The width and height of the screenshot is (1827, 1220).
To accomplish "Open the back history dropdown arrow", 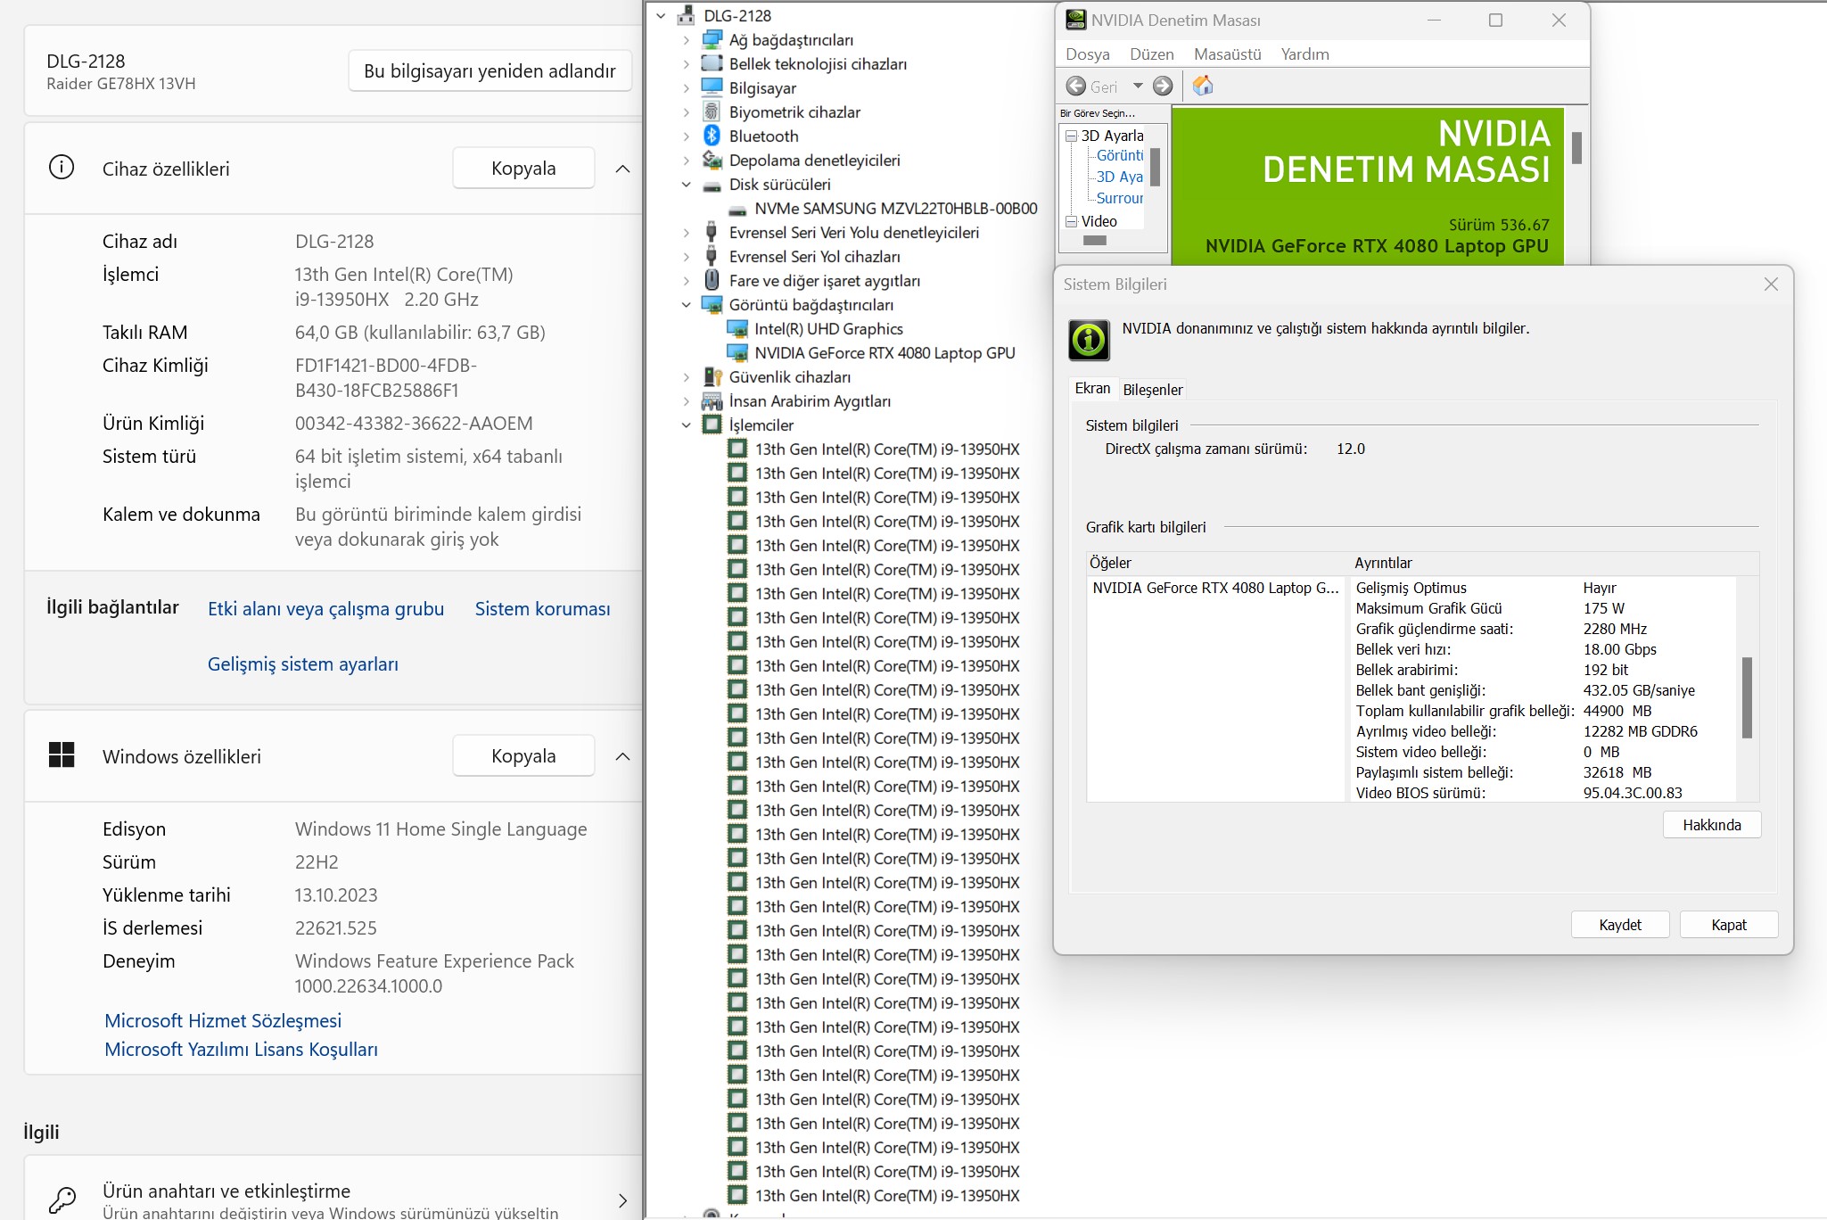I will (1138, 86).
